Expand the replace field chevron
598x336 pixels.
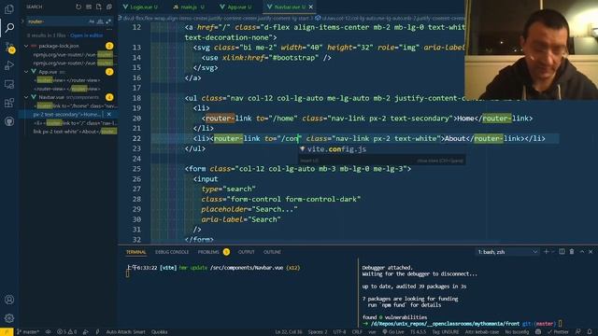[x=22, y=21]
